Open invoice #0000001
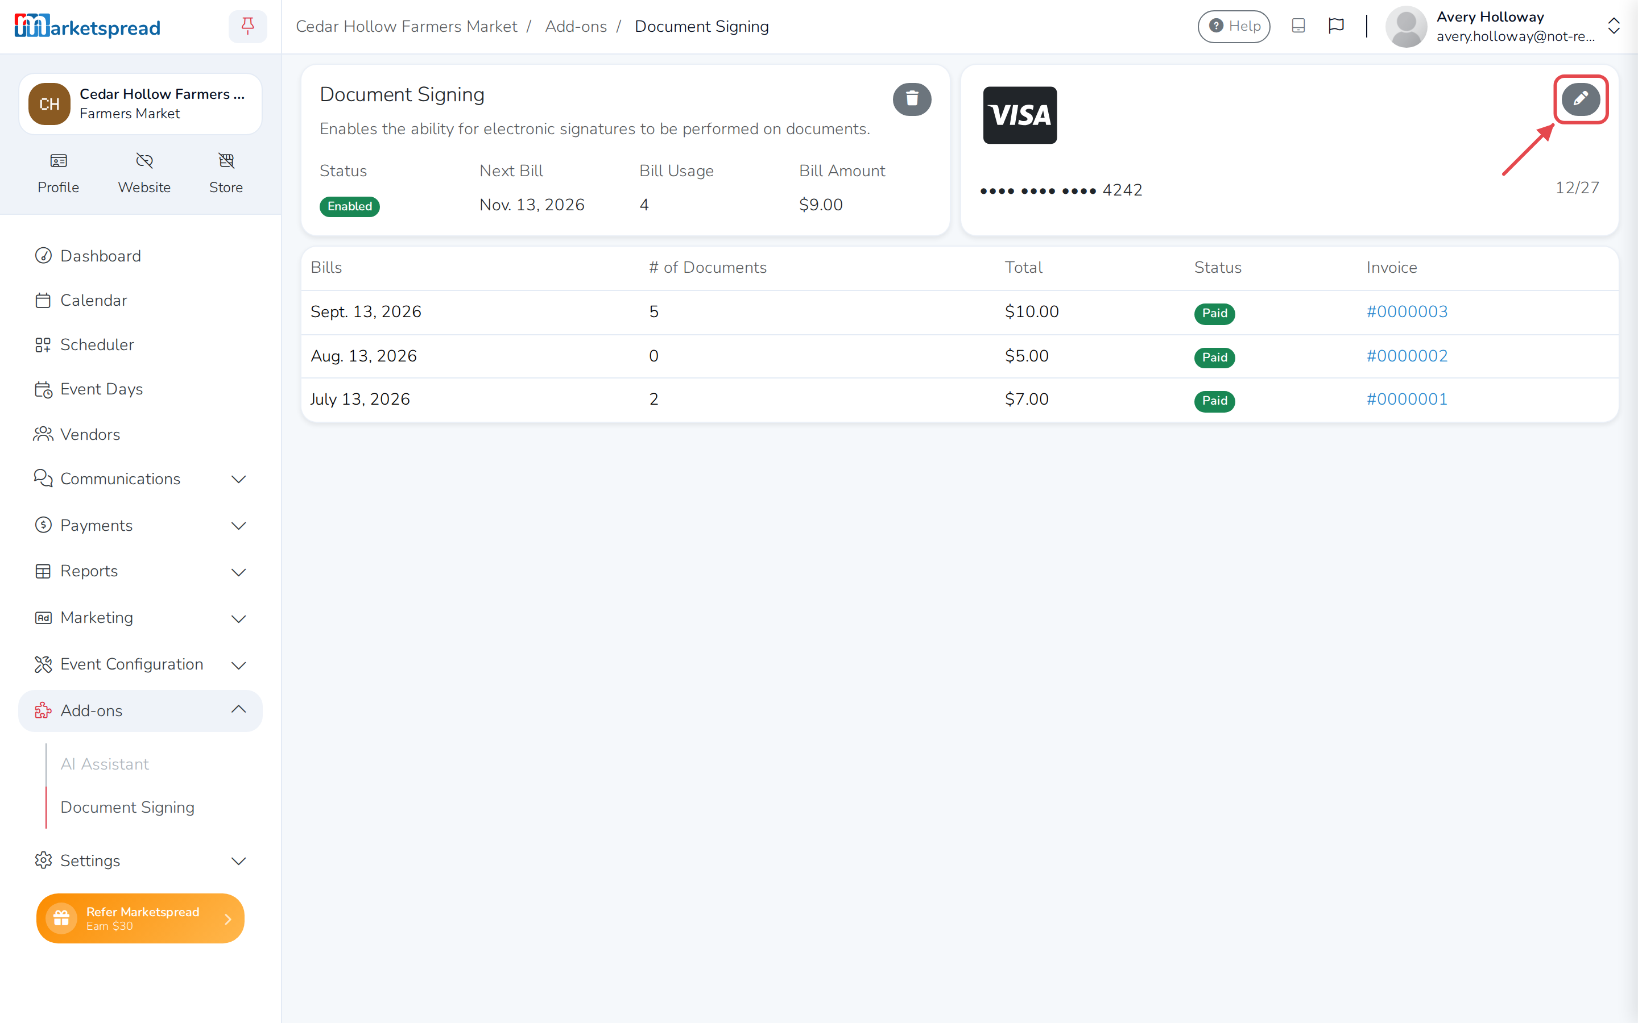This screenshot has height=1023, width=1638. (1407, 400)
